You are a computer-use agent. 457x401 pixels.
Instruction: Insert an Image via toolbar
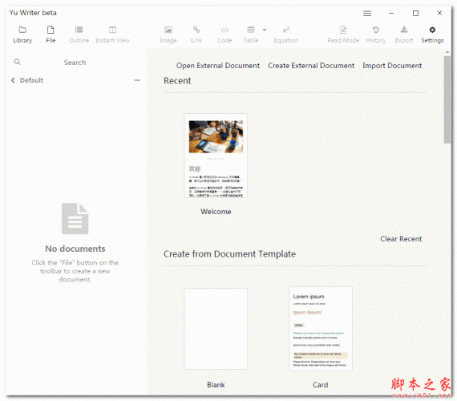coord(168,34)
